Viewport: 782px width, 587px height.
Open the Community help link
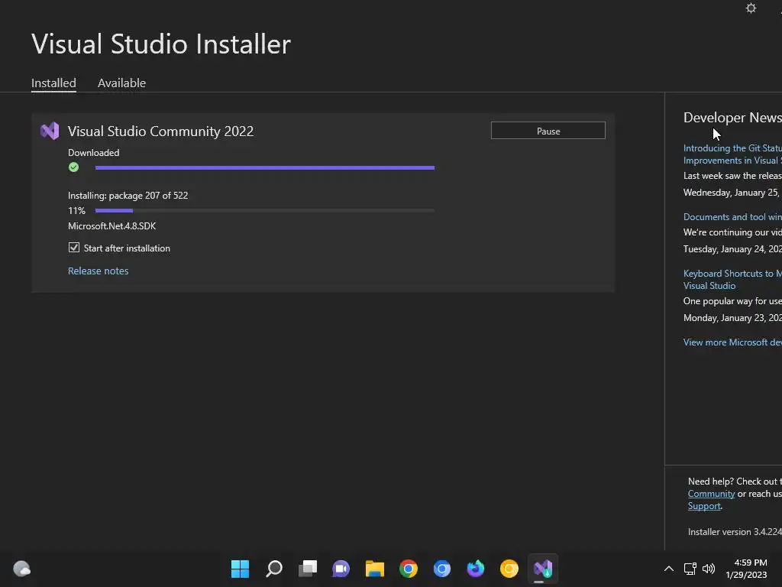[711, 494]
